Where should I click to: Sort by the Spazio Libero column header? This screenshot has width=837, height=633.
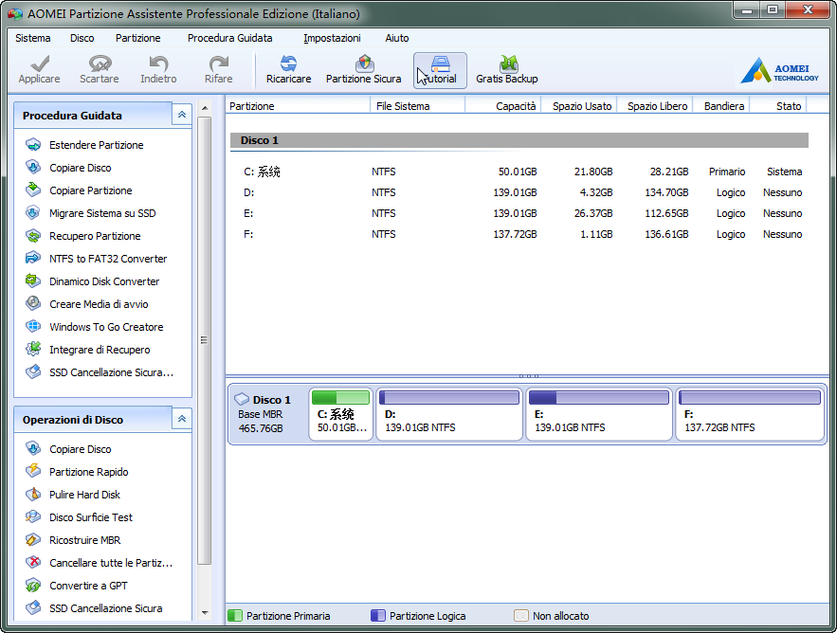click(655, 106)
